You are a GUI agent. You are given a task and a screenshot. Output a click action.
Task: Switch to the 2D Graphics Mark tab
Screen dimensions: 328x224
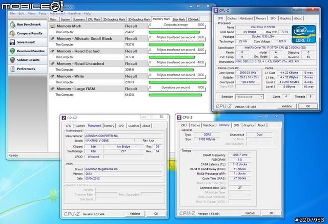tap(114, 19)
